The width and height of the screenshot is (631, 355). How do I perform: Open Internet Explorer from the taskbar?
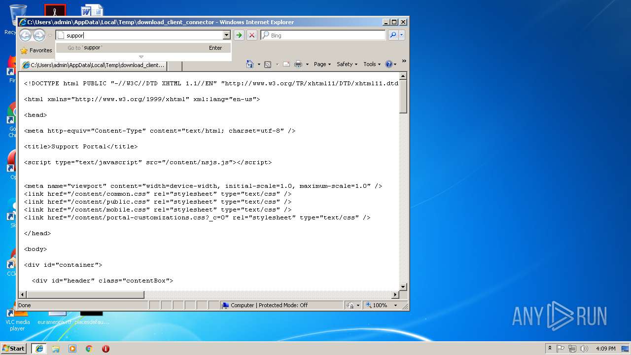[39, 349]
